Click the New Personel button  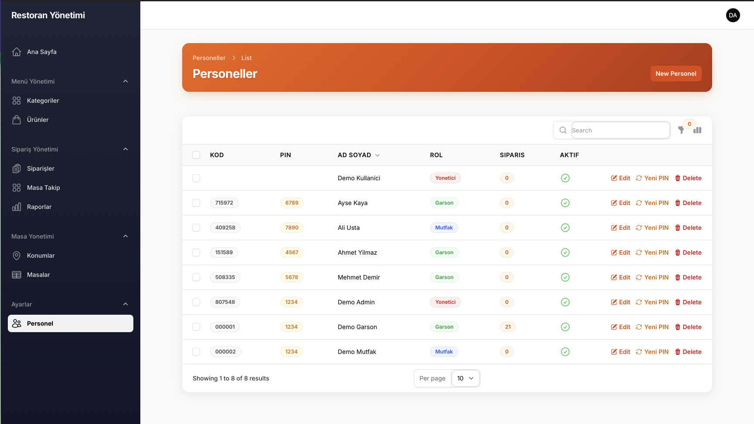point(676,74)
